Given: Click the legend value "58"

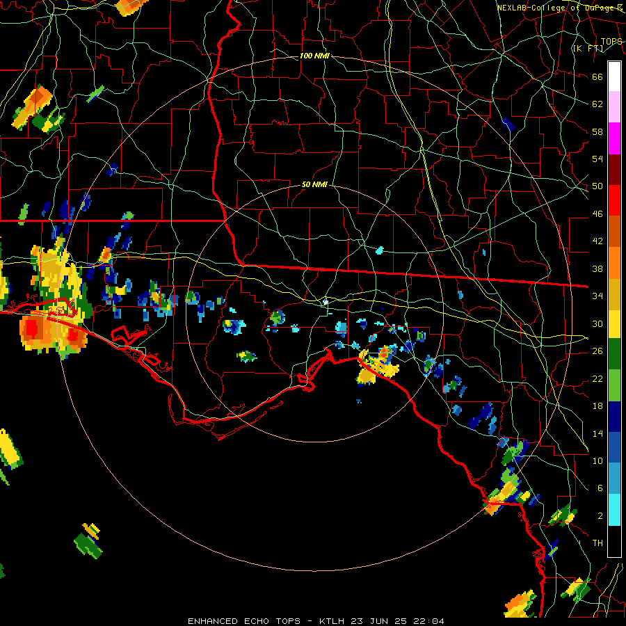Looking at the screenshot, I should pos(597,131).
